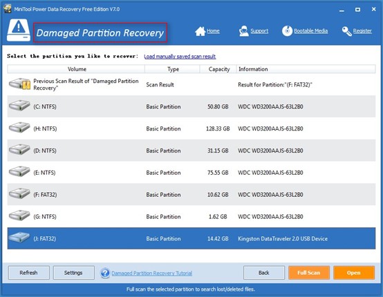383x297 pixels.
Task: Click the Previous Scan Result drive icon
Action: (20, 84)
